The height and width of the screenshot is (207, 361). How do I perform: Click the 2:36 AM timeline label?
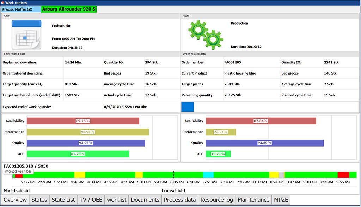[28, 182]
